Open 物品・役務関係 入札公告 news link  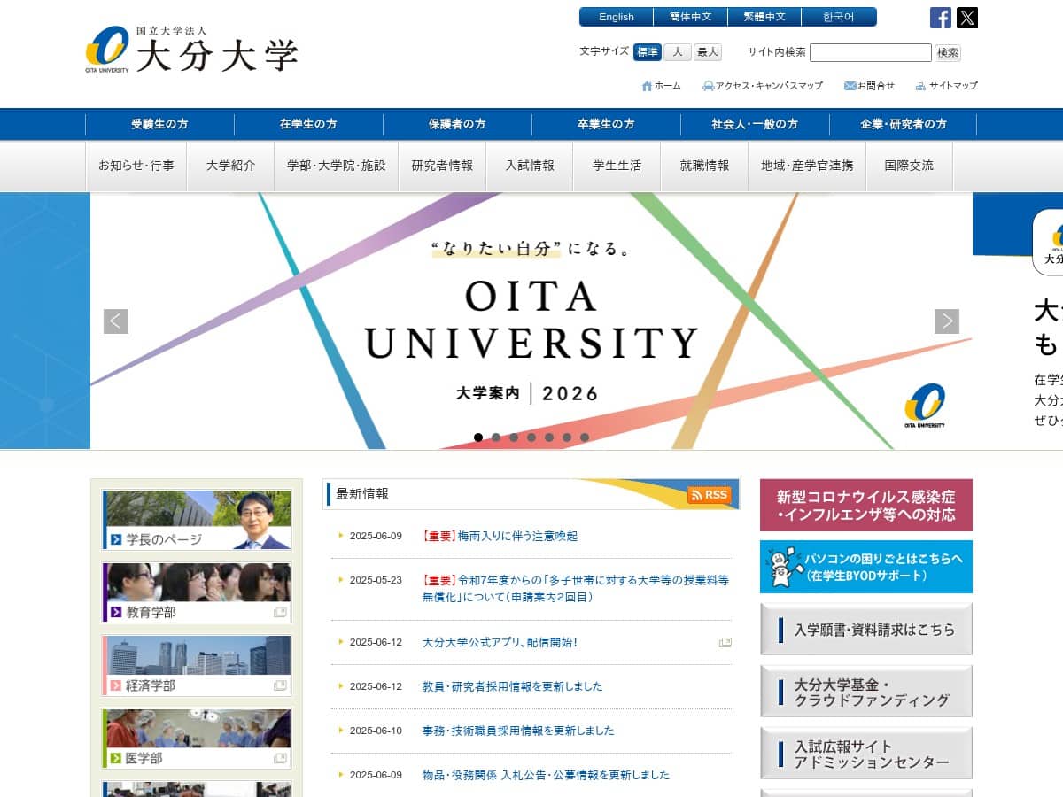point(546,775)
